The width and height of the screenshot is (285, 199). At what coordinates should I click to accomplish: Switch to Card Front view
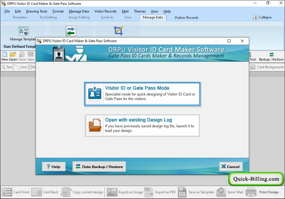tap(15, 192)
